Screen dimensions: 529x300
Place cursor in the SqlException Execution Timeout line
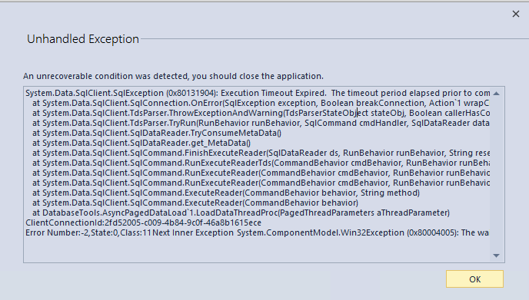coord(258,93)
